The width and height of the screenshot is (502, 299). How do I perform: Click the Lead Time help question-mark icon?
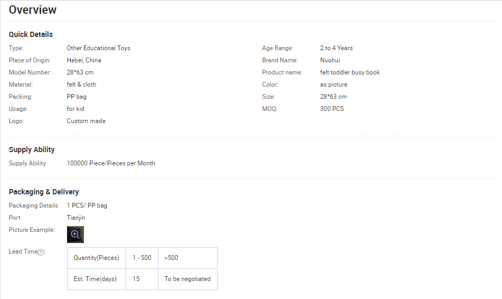click(x=41, y=252)
